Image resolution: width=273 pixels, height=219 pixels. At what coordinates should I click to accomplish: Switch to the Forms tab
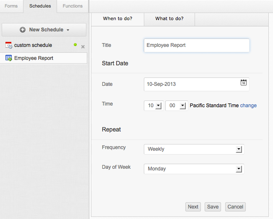click(x=11, y=6)
